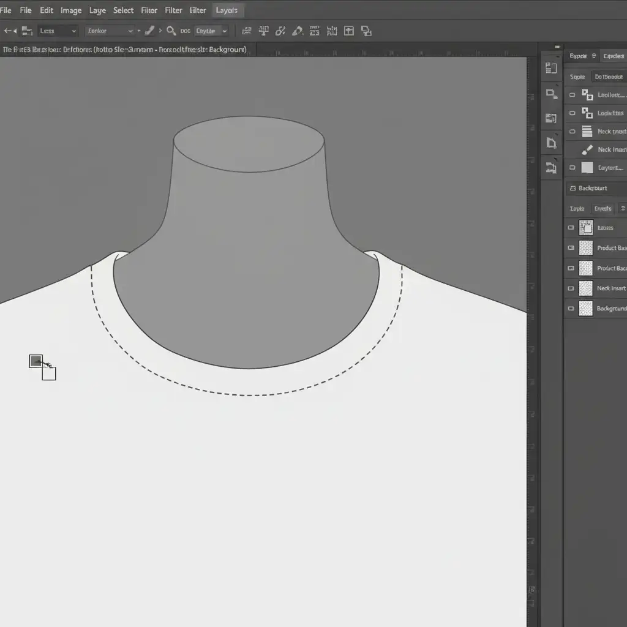Click the Backgrourt panel header button

pyautogui.click(x=593, y=188)
